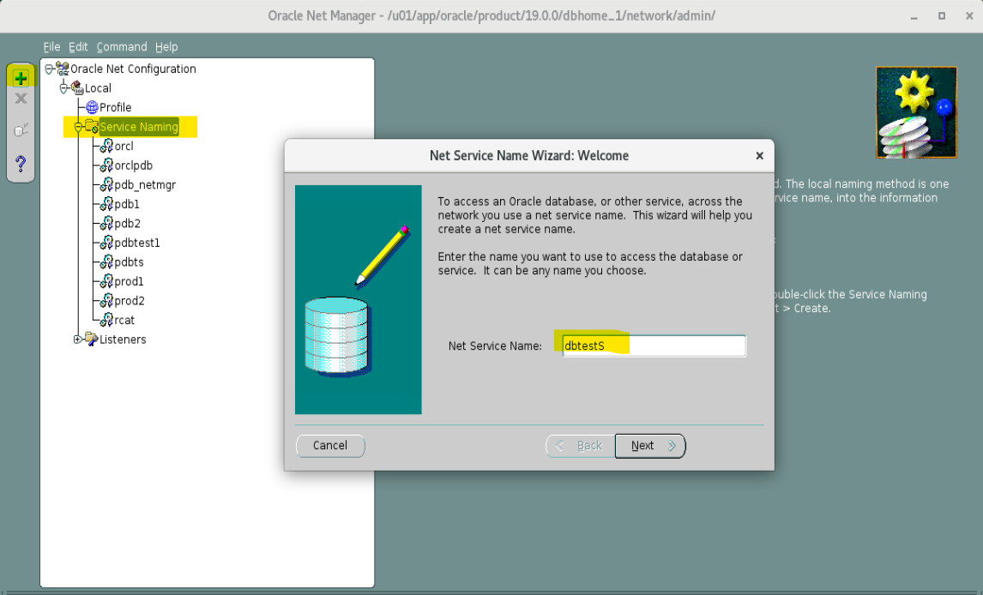983x595 pixels.
Task: Select Oracle Net Configuration root label
Action: [133, 69]
